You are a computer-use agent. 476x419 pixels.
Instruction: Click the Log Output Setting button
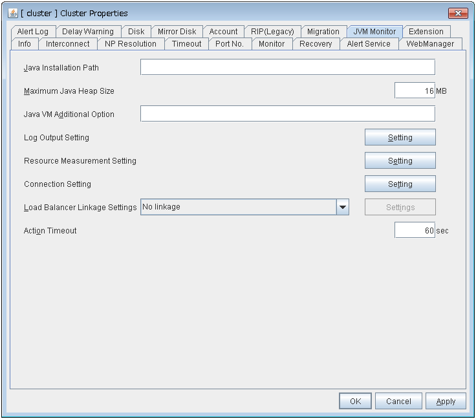click(400, 137)
